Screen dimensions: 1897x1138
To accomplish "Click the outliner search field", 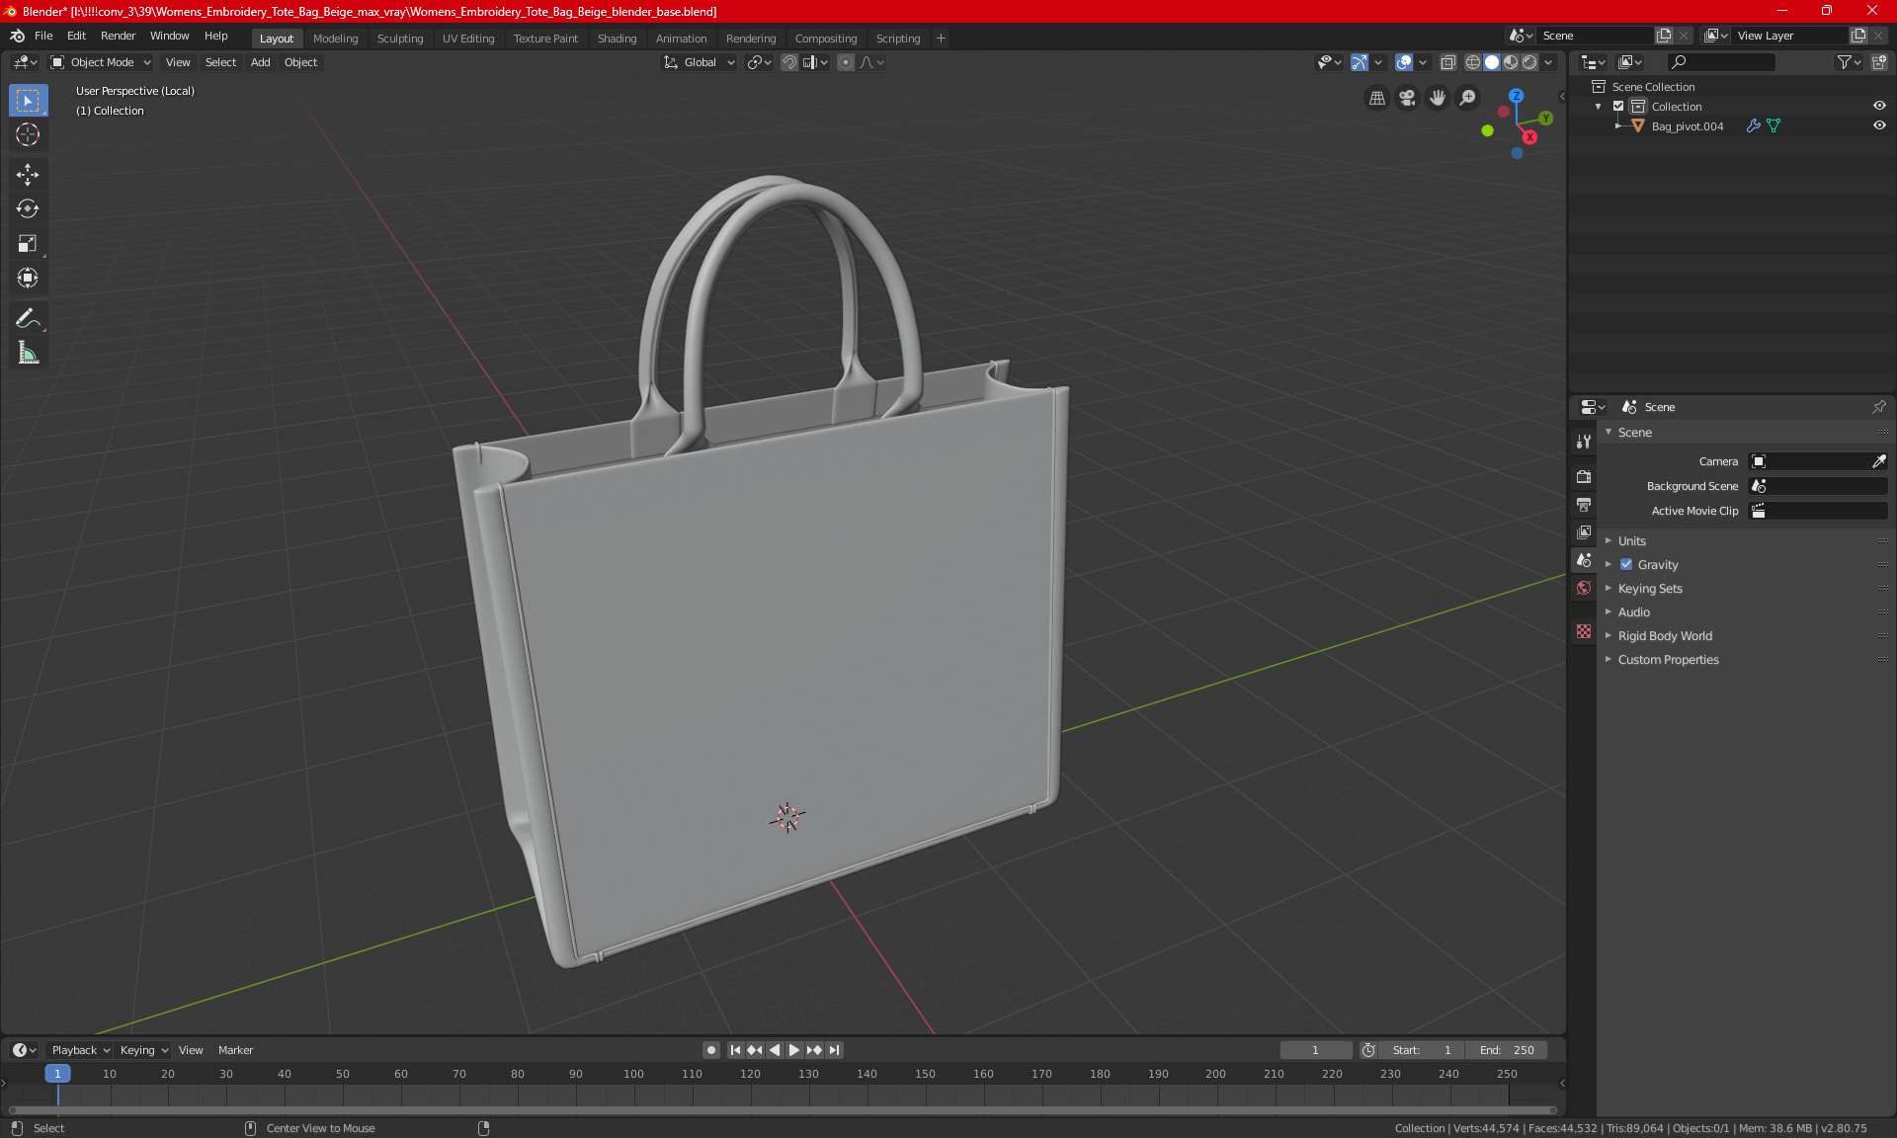I will tap(1720, 62).
